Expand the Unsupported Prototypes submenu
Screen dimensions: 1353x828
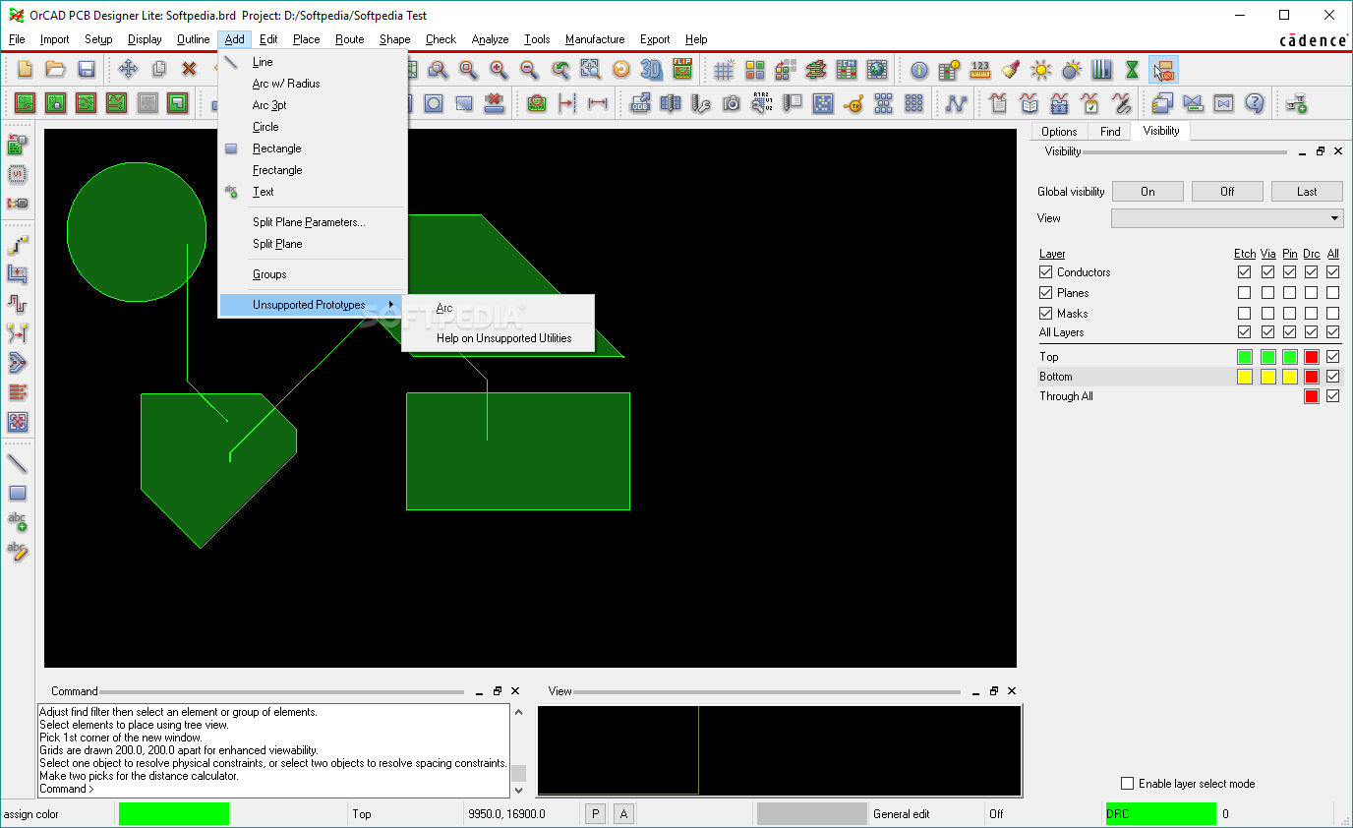click(x=310, y=305)
